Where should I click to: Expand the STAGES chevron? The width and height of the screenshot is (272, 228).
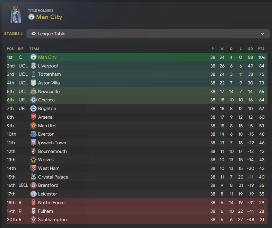tap(22, 34)
